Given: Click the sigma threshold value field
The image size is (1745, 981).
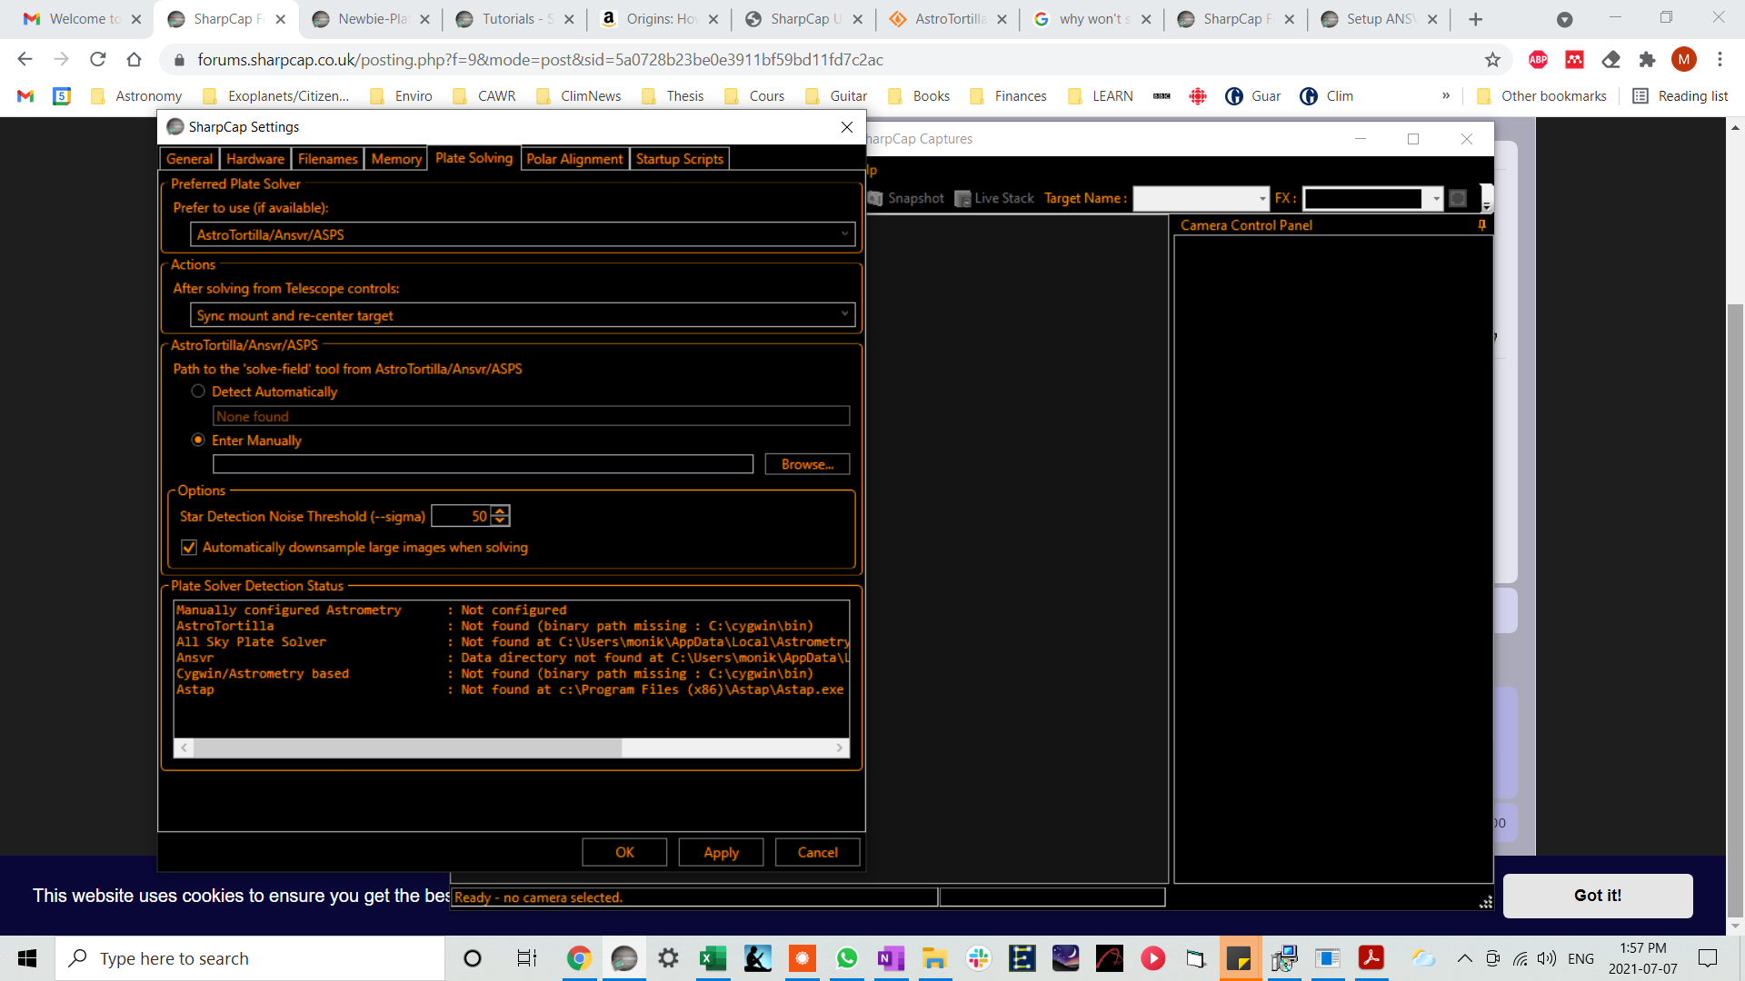Looking at the screenshot, I should [461, 516].
